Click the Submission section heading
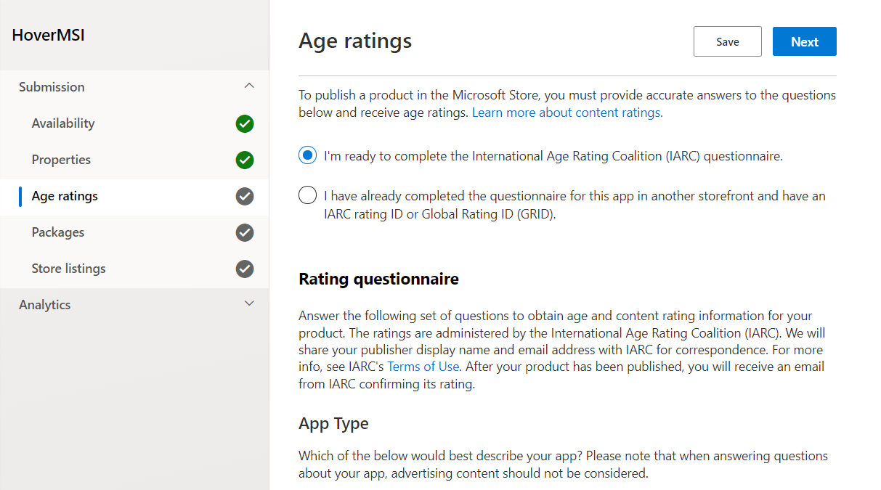Viewport: 881px width, 490px height. [x=52, y=86]
